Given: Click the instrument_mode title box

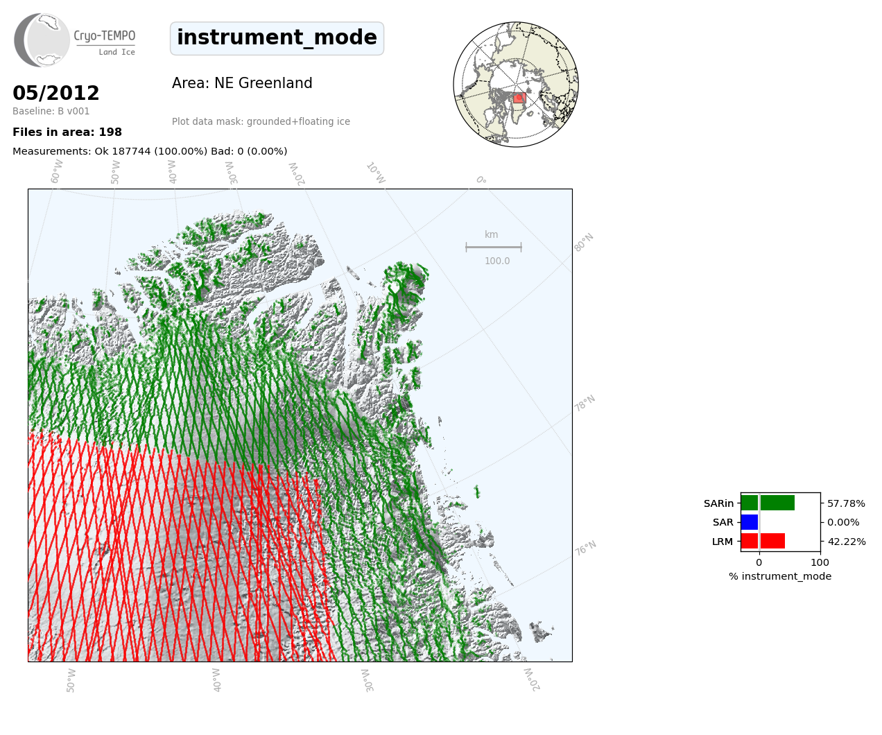Looking at the screenshot, I should click(x=277, y=38).
